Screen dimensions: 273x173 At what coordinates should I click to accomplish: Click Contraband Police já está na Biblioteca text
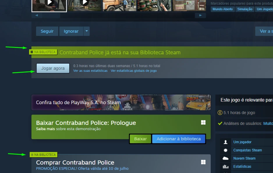click(120, 53)
